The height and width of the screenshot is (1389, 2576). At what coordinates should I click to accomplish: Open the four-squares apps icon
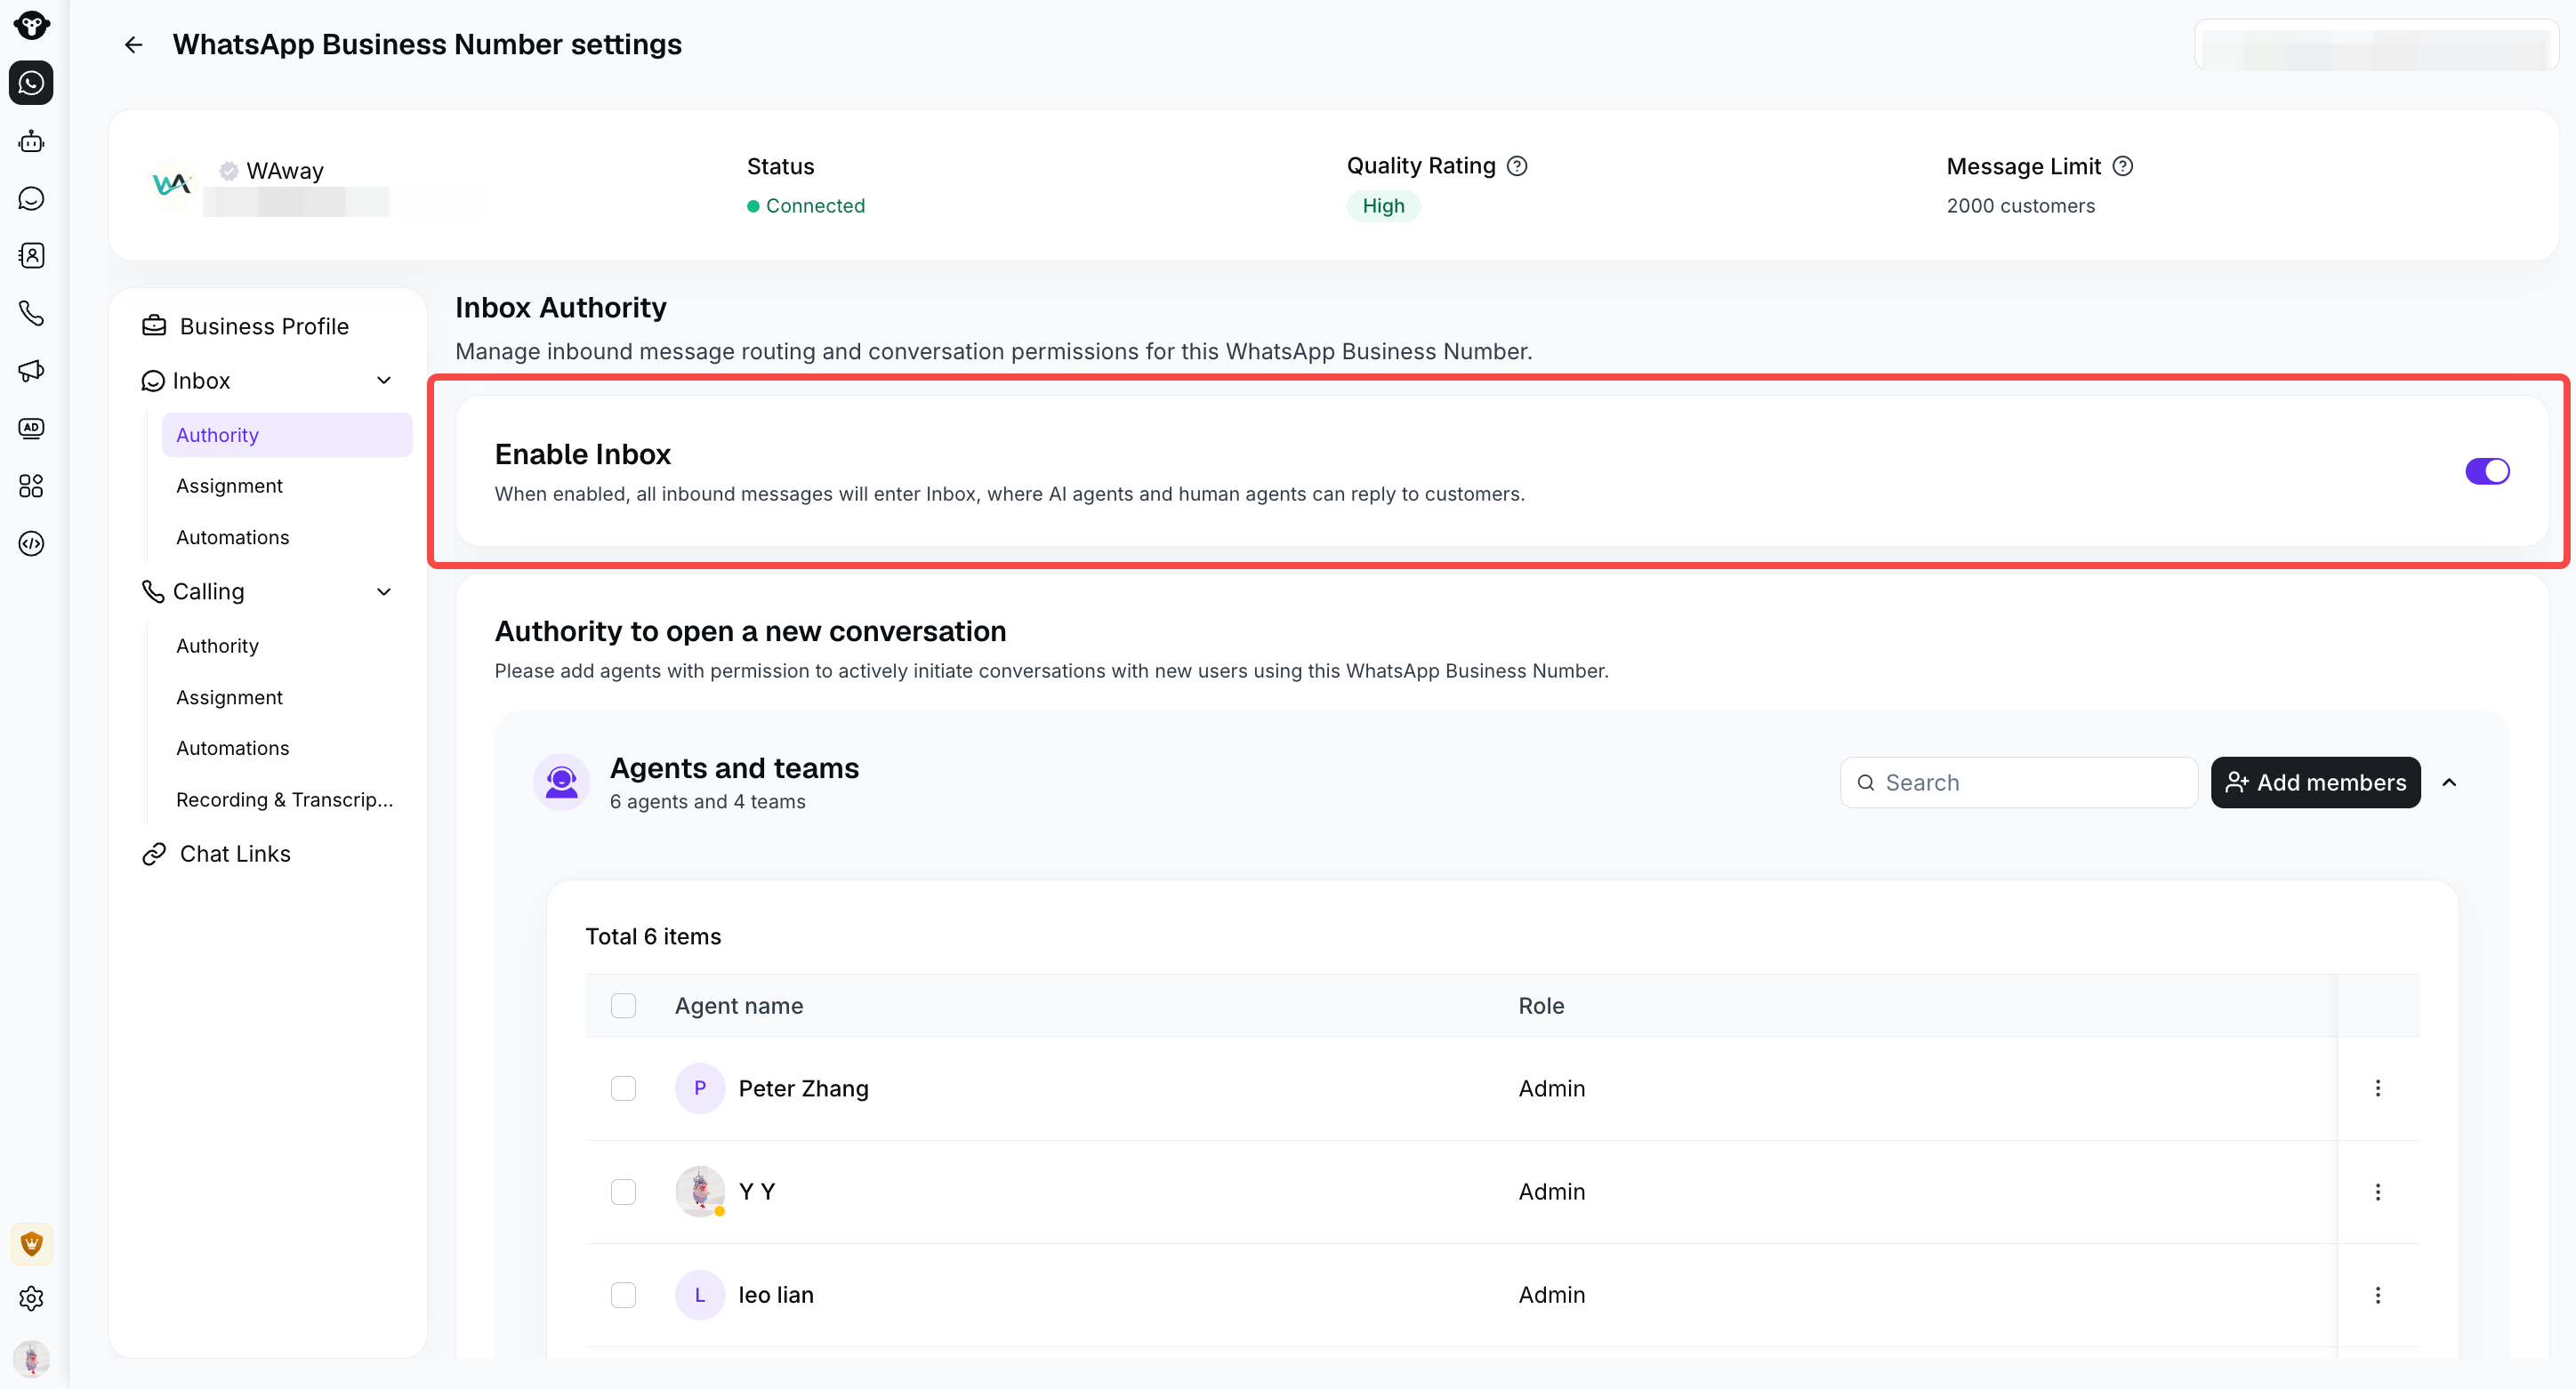pos(31,486)
